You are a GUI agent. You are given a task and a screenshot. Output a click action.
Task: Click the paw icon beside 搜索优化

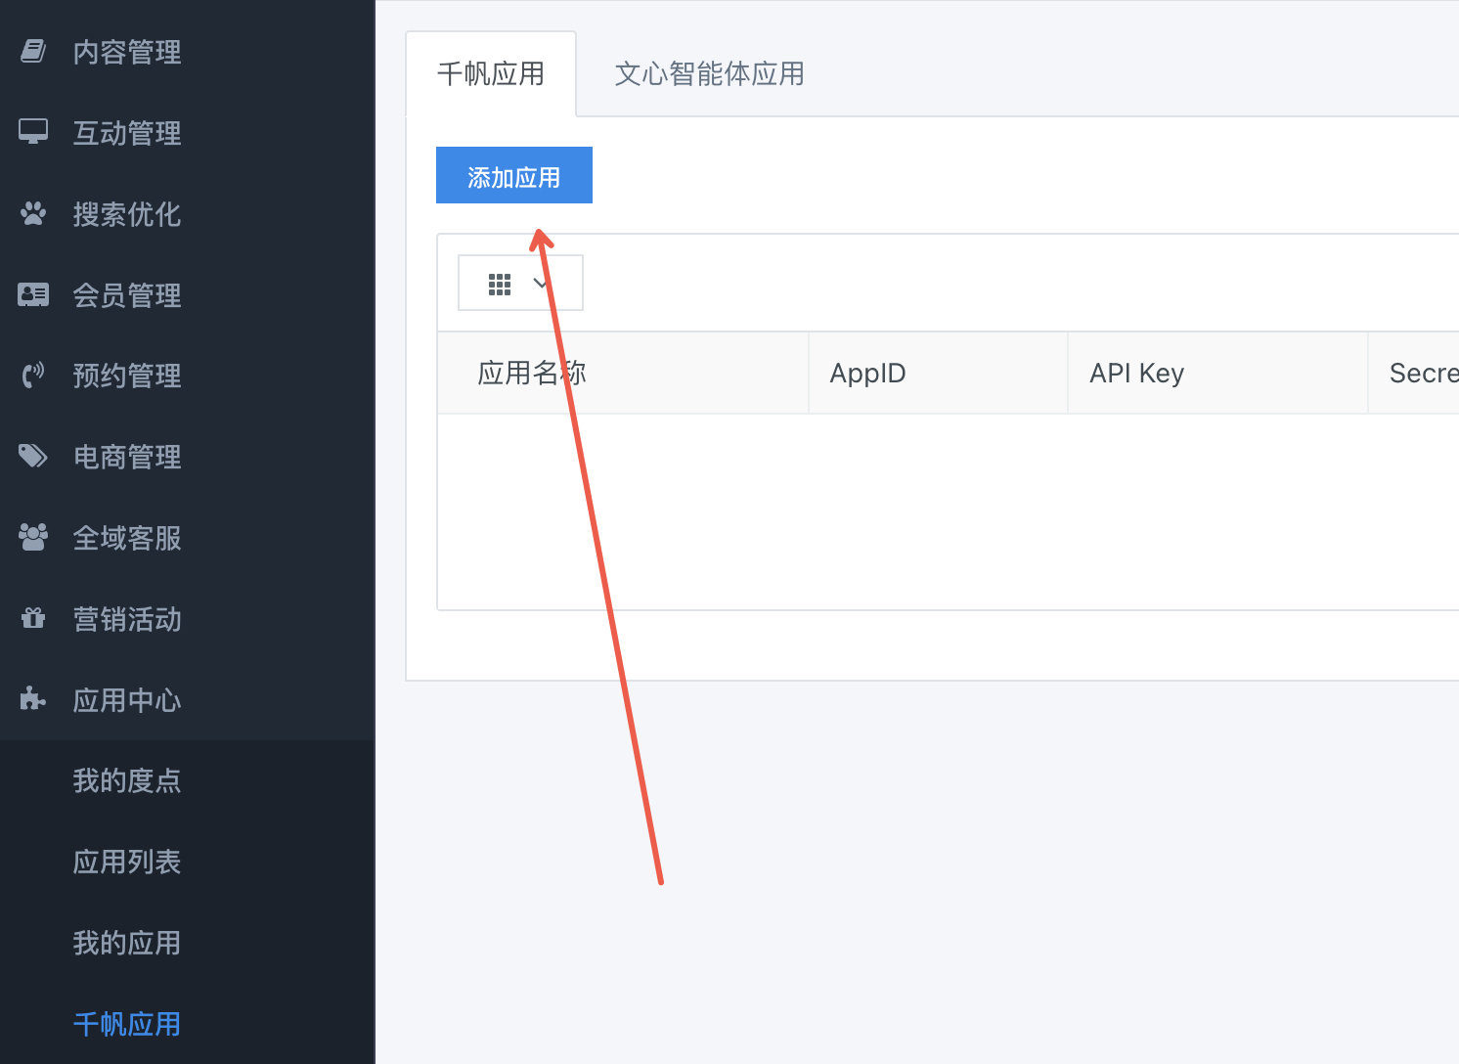click(33, 213)
